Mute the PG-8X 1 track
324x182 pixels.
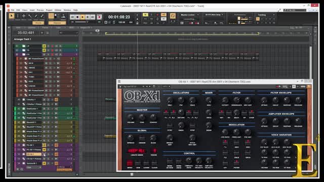44,145
